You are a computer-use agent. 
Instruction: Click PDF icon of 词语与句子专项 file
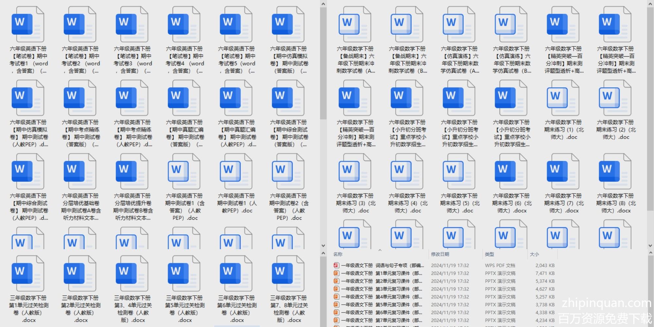click(x=336, y=265)
